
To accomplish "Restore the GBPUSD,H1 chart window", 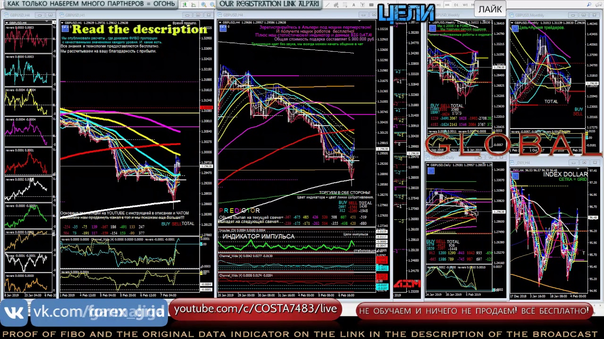I will coord(198,15).
